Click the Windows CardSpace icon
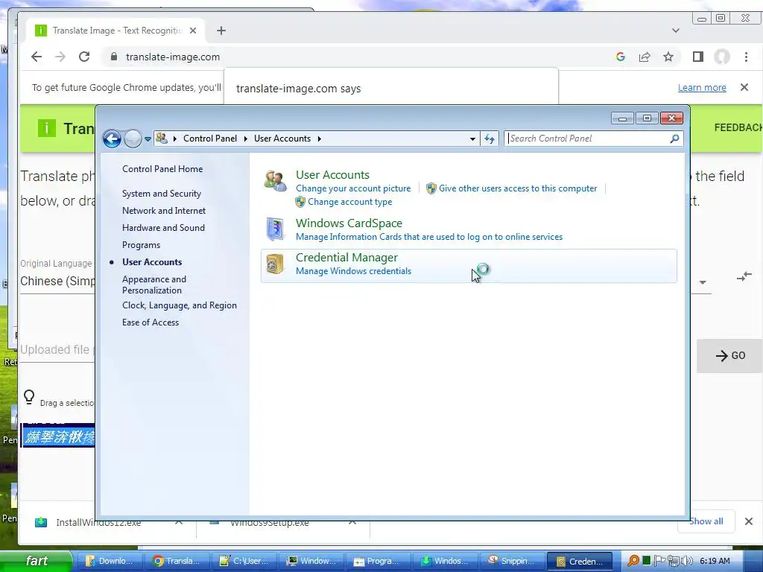The width and height of the screenshot is (763, 572). tap(276, 229)
